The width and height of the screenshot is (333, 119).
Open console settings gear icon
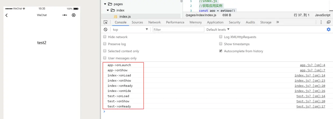(x=328, y=29)
